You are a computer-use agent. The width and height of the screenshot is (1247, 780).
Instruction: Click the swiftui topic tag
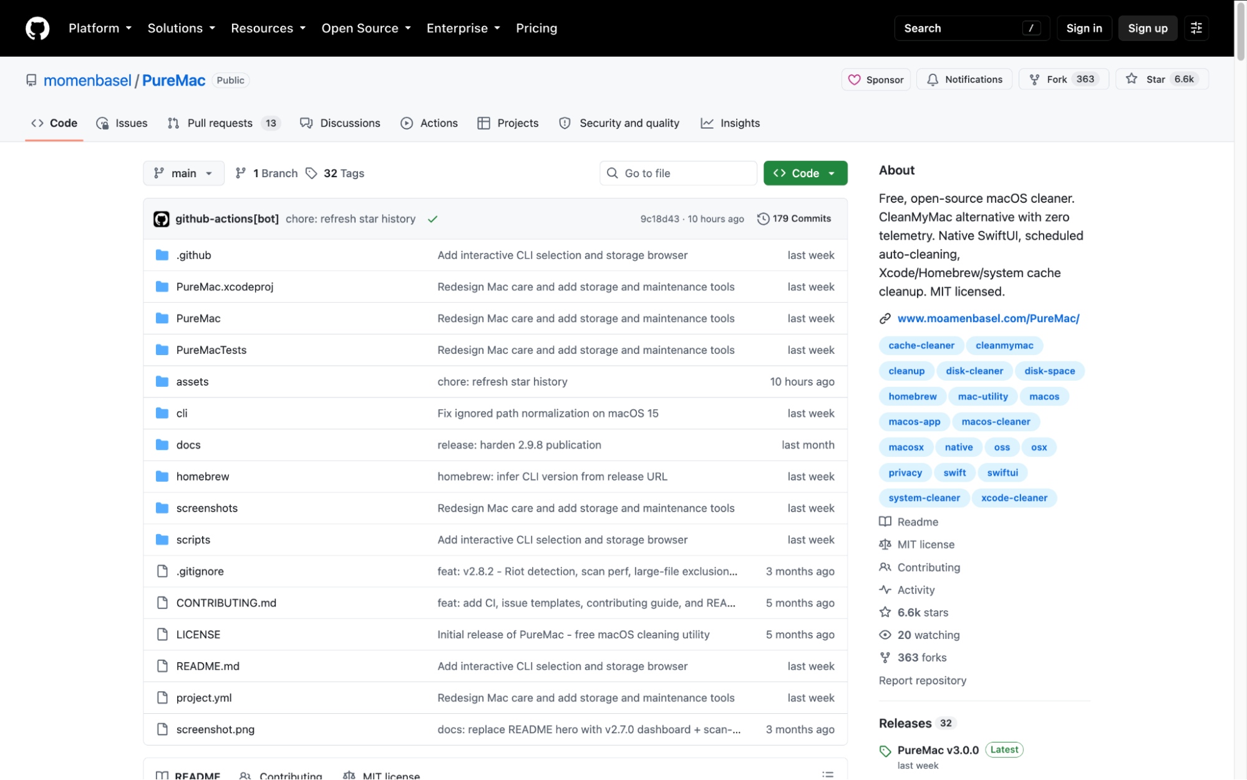click(x=1002, y=472)
